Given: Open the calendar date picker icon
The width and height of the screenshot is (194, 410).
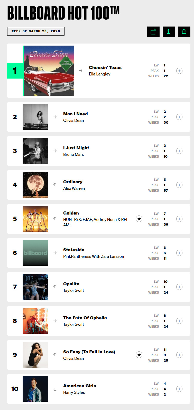Looking at the screenshot, I should point(153,31).
